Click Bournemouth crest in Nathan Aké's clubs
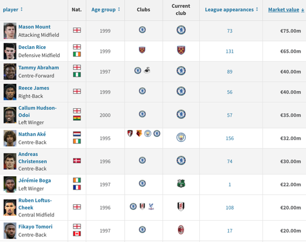This screenshot has height=242, width=306. click(130, 134)
